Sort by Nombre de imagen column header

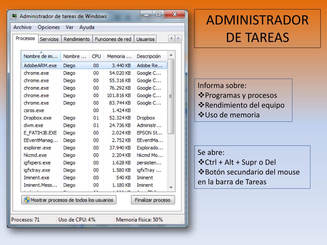click(41, 56)
